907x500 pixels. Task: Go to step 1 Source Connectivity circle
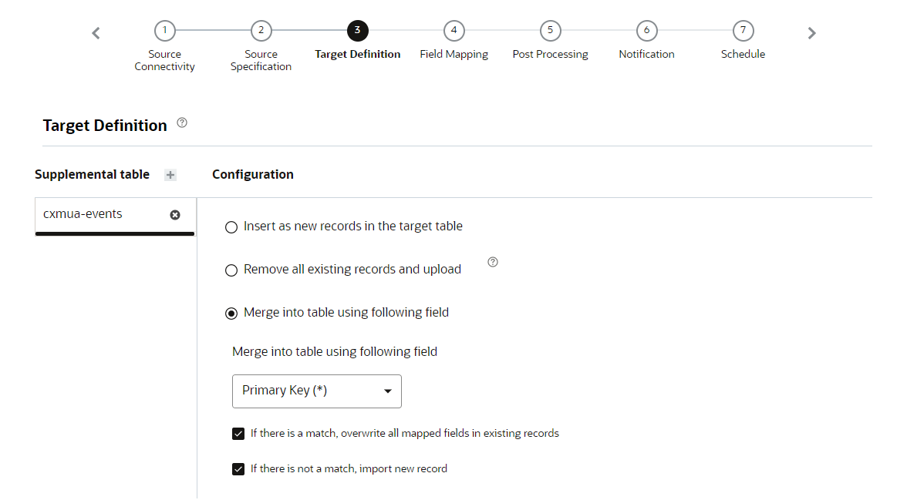click(164, 31)
